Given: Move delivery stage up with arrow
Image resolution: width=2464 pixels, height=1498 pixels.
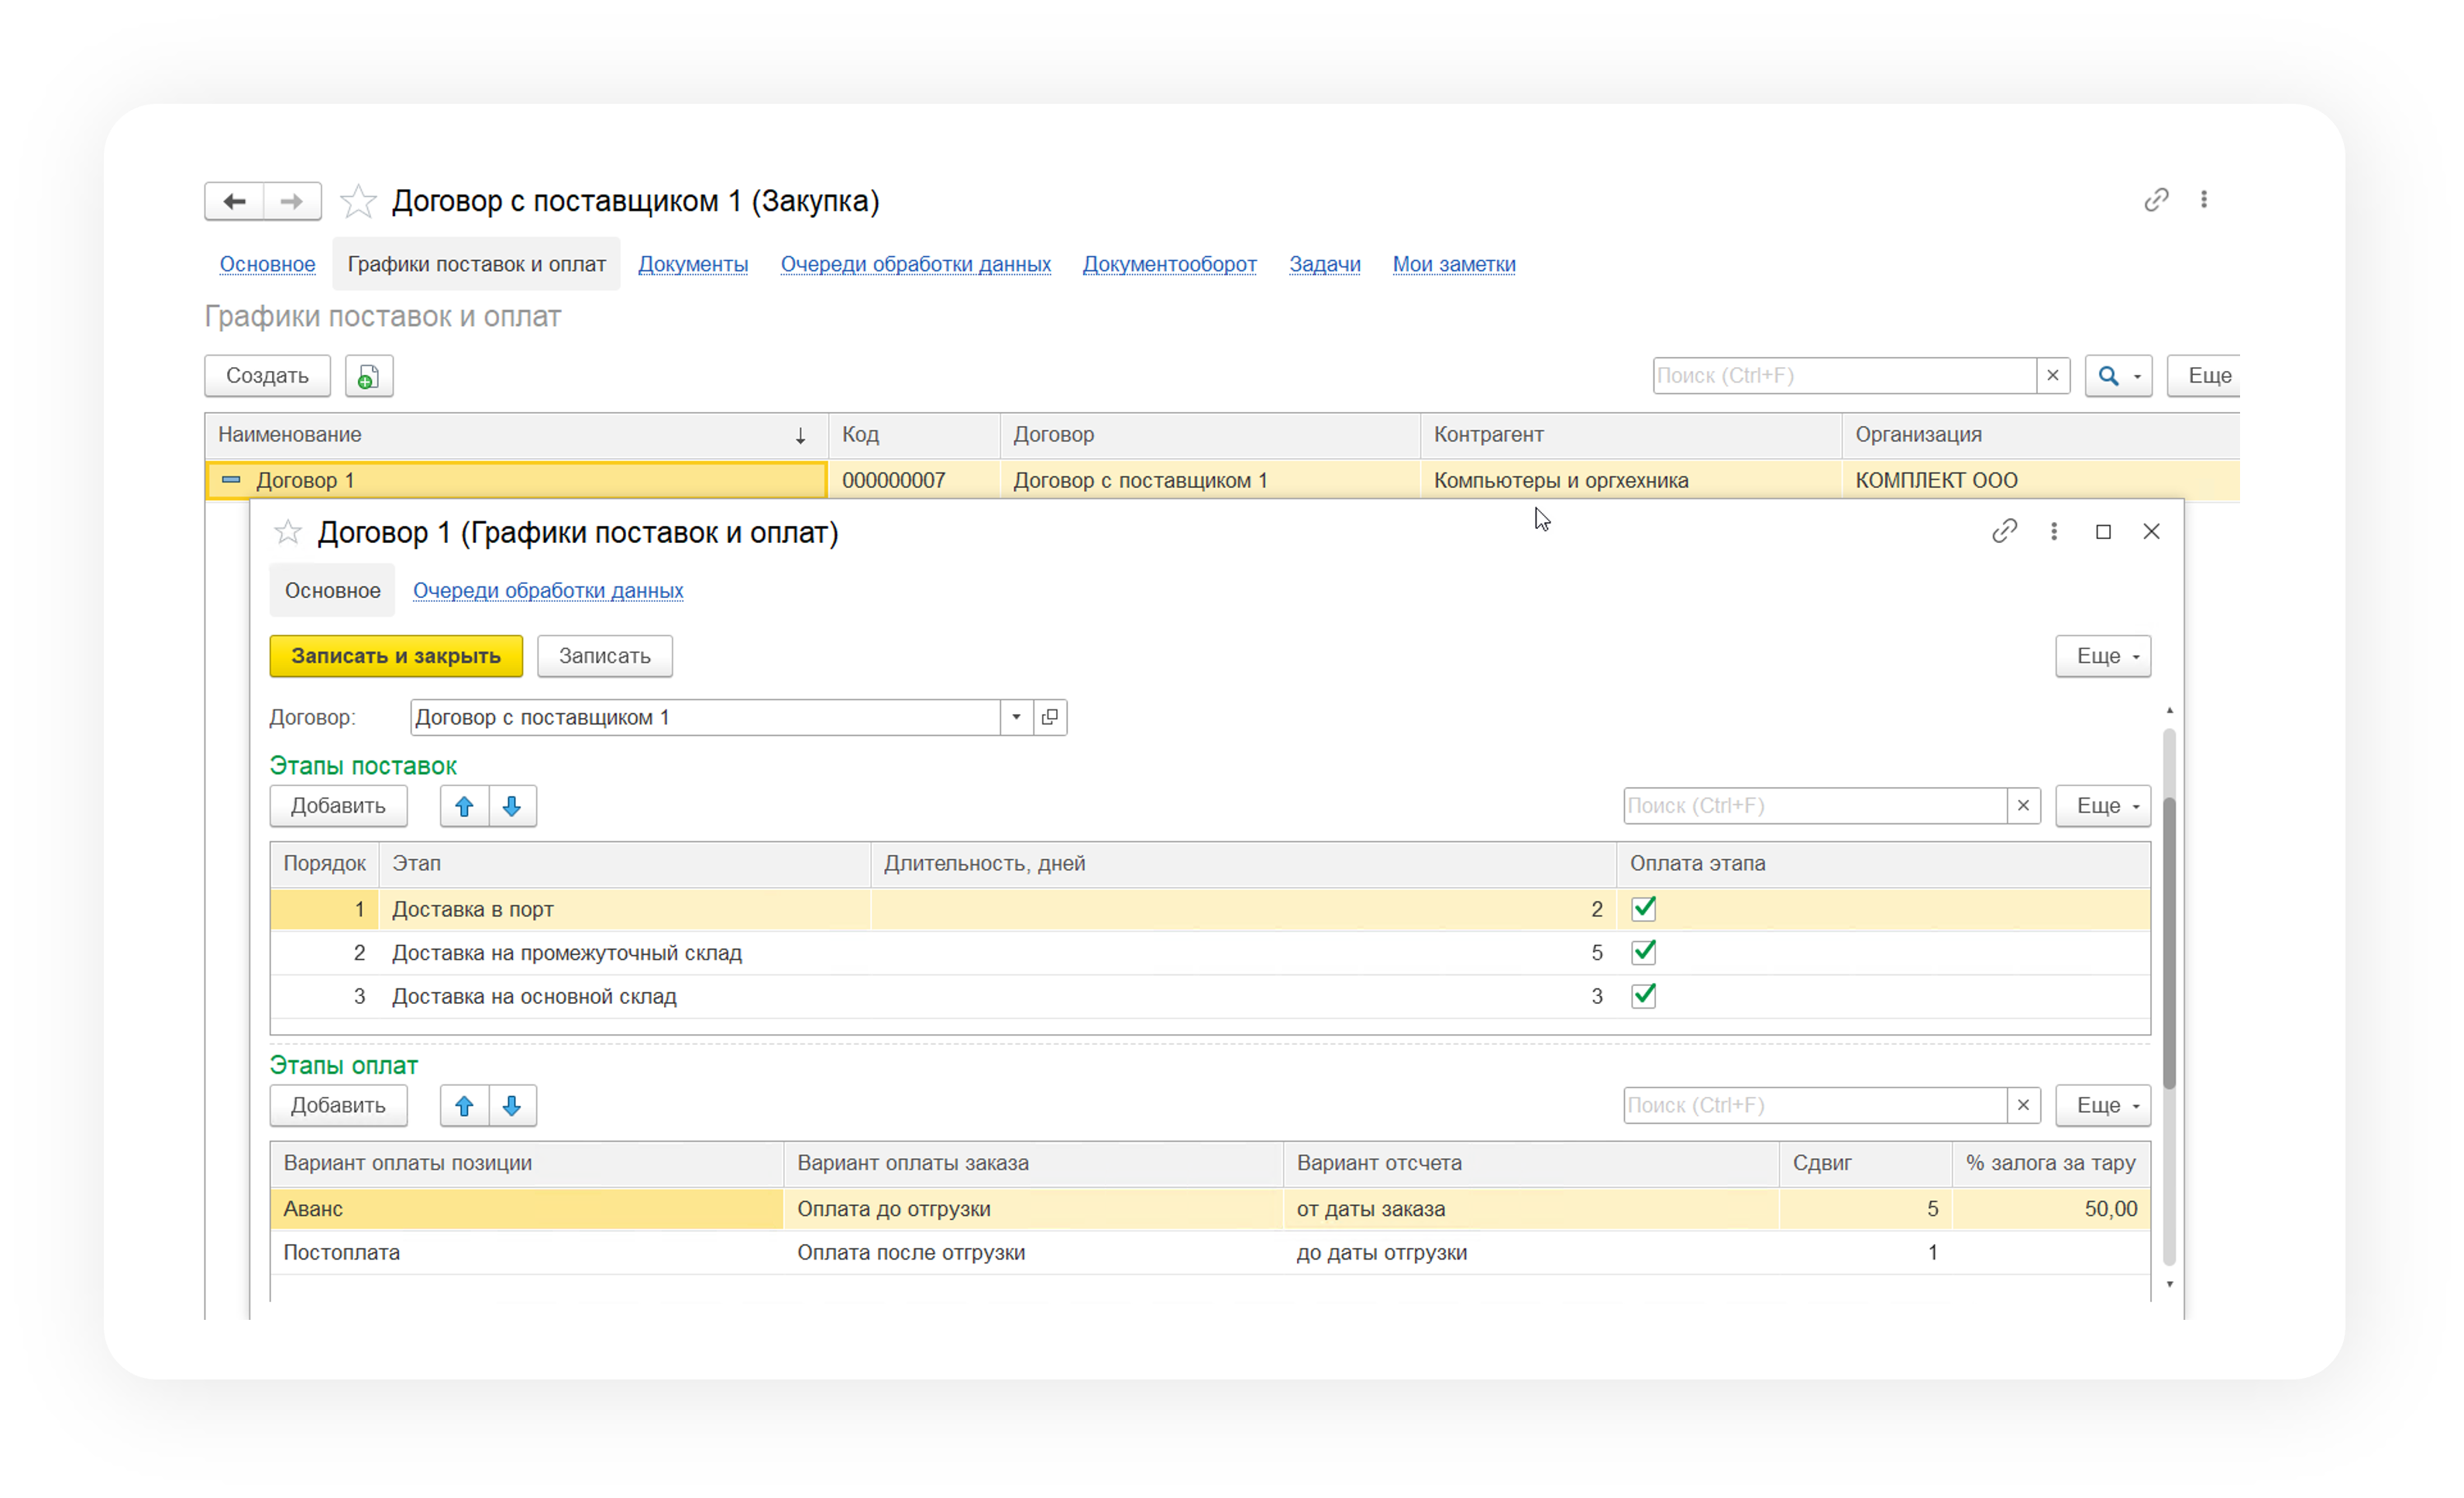Looking at the screenshot, I should (x=464, y=806).
